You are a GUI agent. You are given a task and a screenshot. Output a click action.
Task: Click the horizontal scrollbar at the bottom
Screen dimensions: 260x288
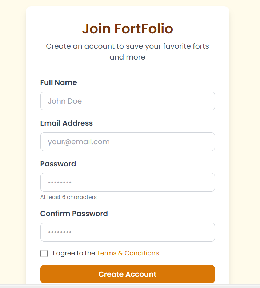pos(130,286)
